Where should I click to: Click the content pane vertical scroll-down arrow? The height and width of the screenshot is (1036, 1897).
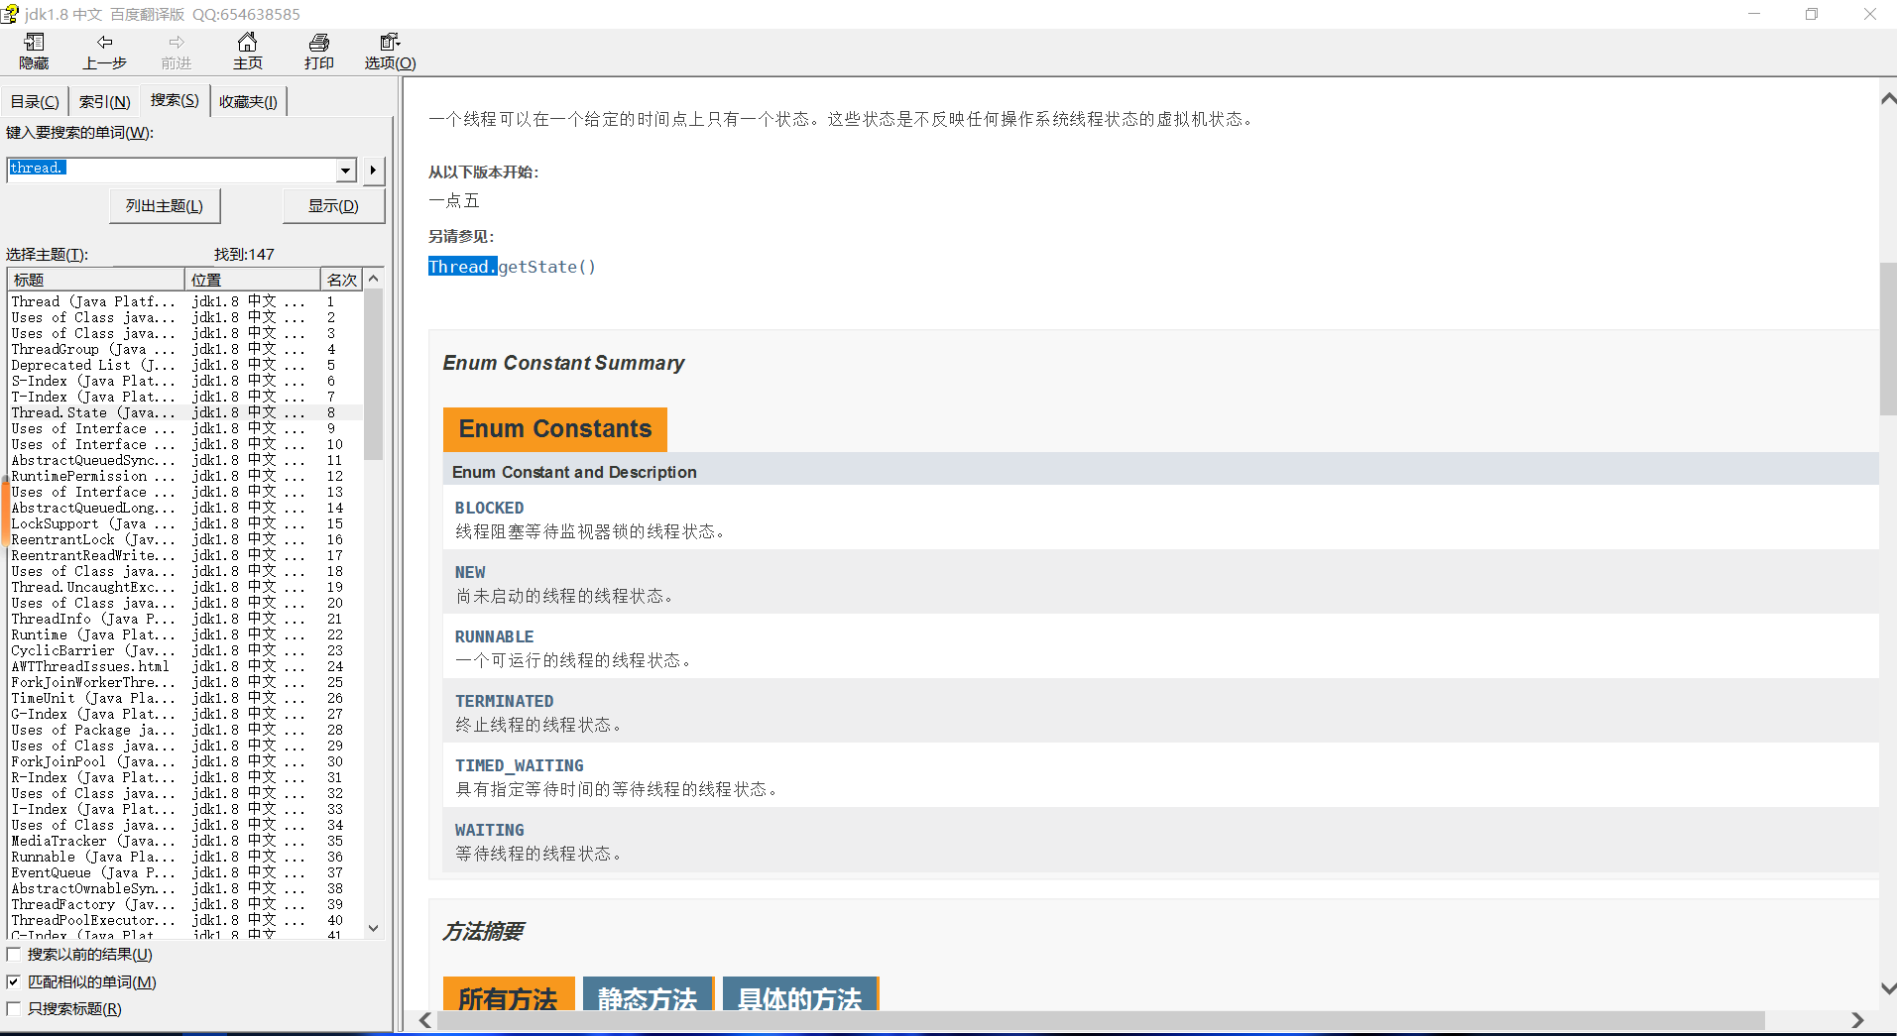(1888, 988)
